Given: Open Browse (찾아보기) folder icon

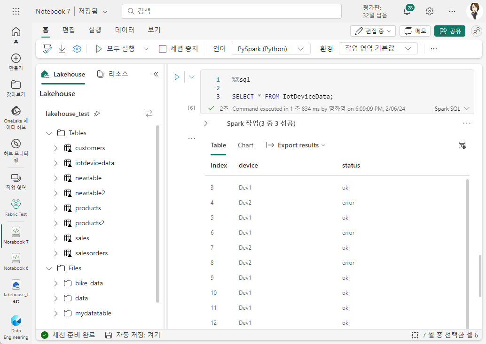Looking at the screenshot, I should coord(16,89).
